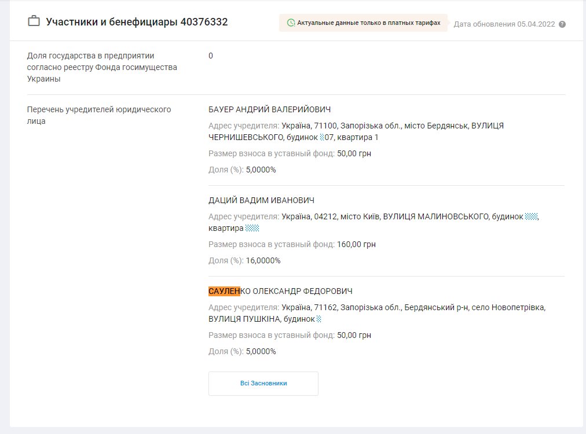
Task: Click the briefcase icon beside the section heading
Action: click(34, 22)
